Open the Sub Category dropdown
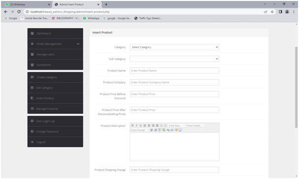Image resolution: width=299 pixels, height=179 pixels. (174, 59)
